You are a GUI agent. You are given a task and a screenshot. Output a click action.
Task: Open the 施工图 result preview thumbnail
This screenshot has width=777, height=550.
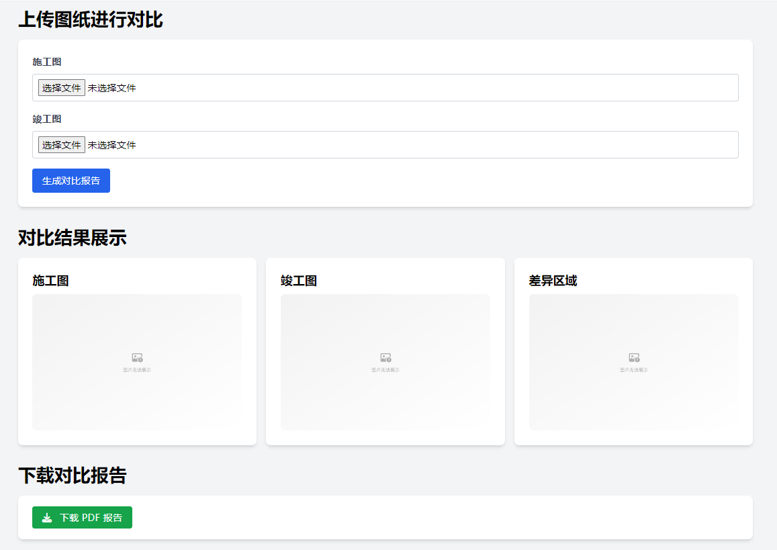(137, 362)
